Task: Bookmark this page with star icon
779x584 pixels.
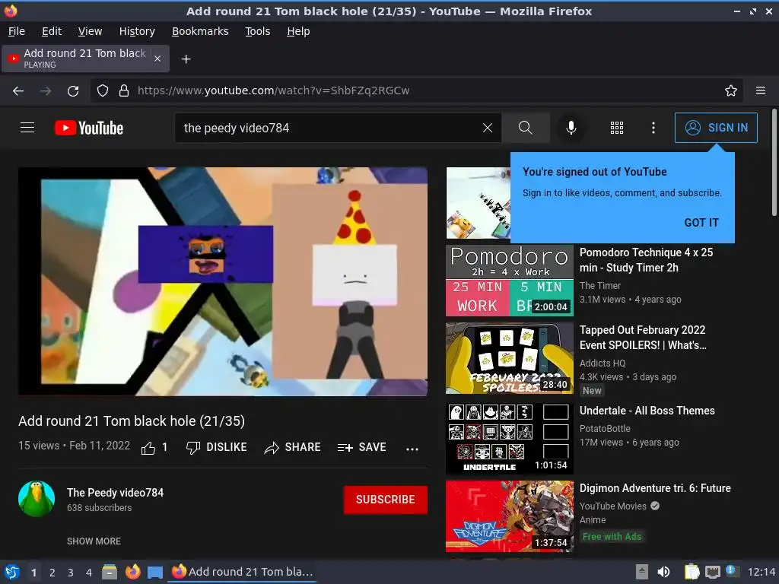Action: click(731, 90)
